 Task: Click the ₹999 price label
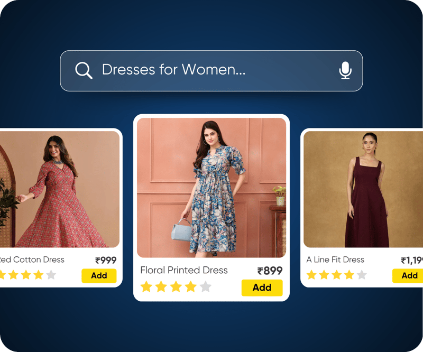tap(106, 260)
